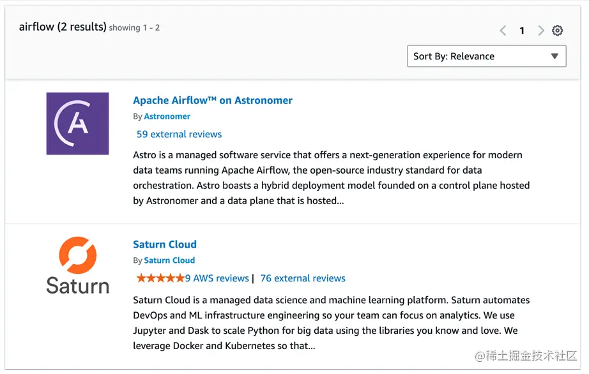
Task: Select page number 1 in pagination
Action: (x=522, y=31)
